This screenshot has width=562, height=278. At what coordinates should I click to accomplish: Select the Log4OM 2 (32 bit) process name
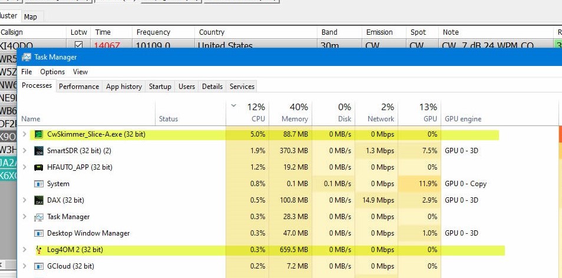(x=75, y=250)
